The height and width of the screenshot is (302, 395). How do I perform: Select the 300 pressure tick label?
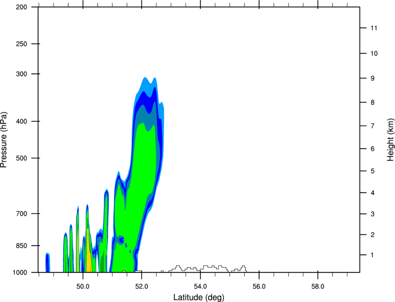pos(21,74)
